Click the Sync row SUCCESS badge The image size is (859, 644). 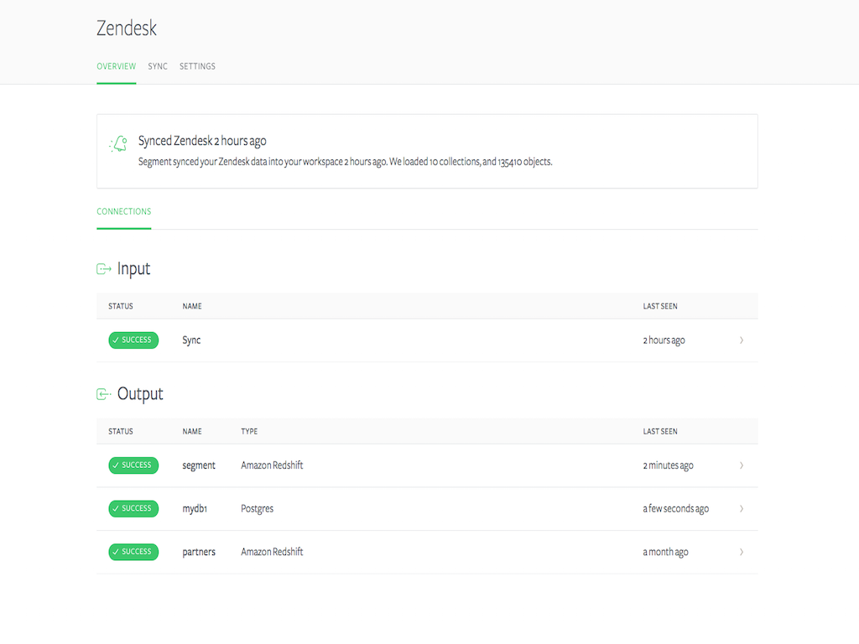click(x=133, y=340)
